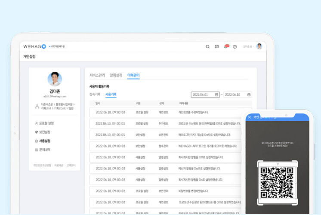Click the 접속관리 detail cell
The width and height of the screenshot is (321, 215).
click(x=164, y=146)
